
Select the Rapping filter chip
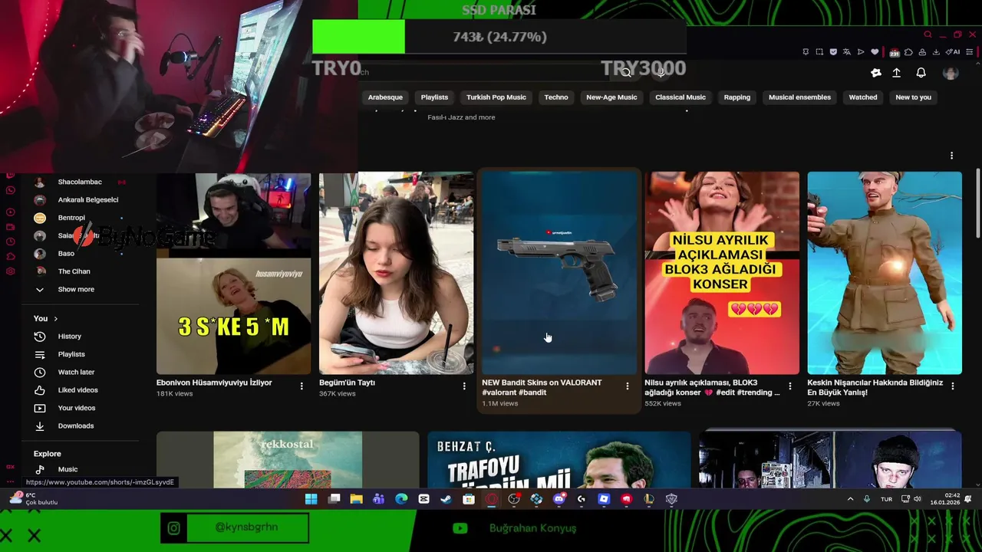pyautogui.click(x=737, y=97)
